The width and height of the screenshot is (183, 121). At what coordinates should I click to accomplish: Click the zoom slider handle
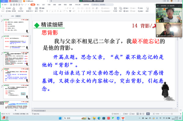click(x=172, y=114)
